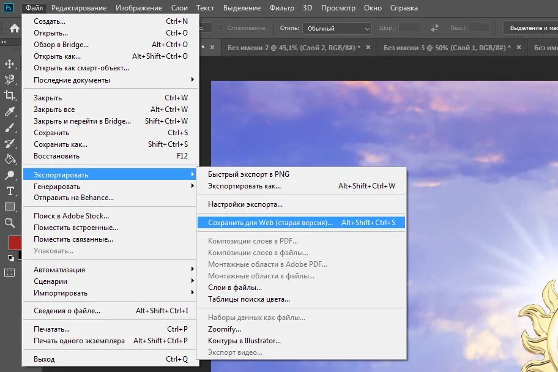Swap width and height icon

434,28
